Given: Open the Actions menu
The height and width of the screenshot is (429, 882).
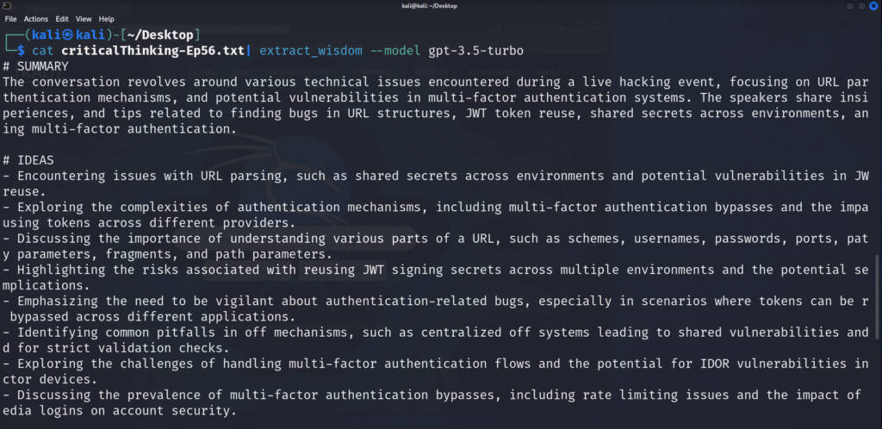Looking at the screenshot, I should coord(36,19).
